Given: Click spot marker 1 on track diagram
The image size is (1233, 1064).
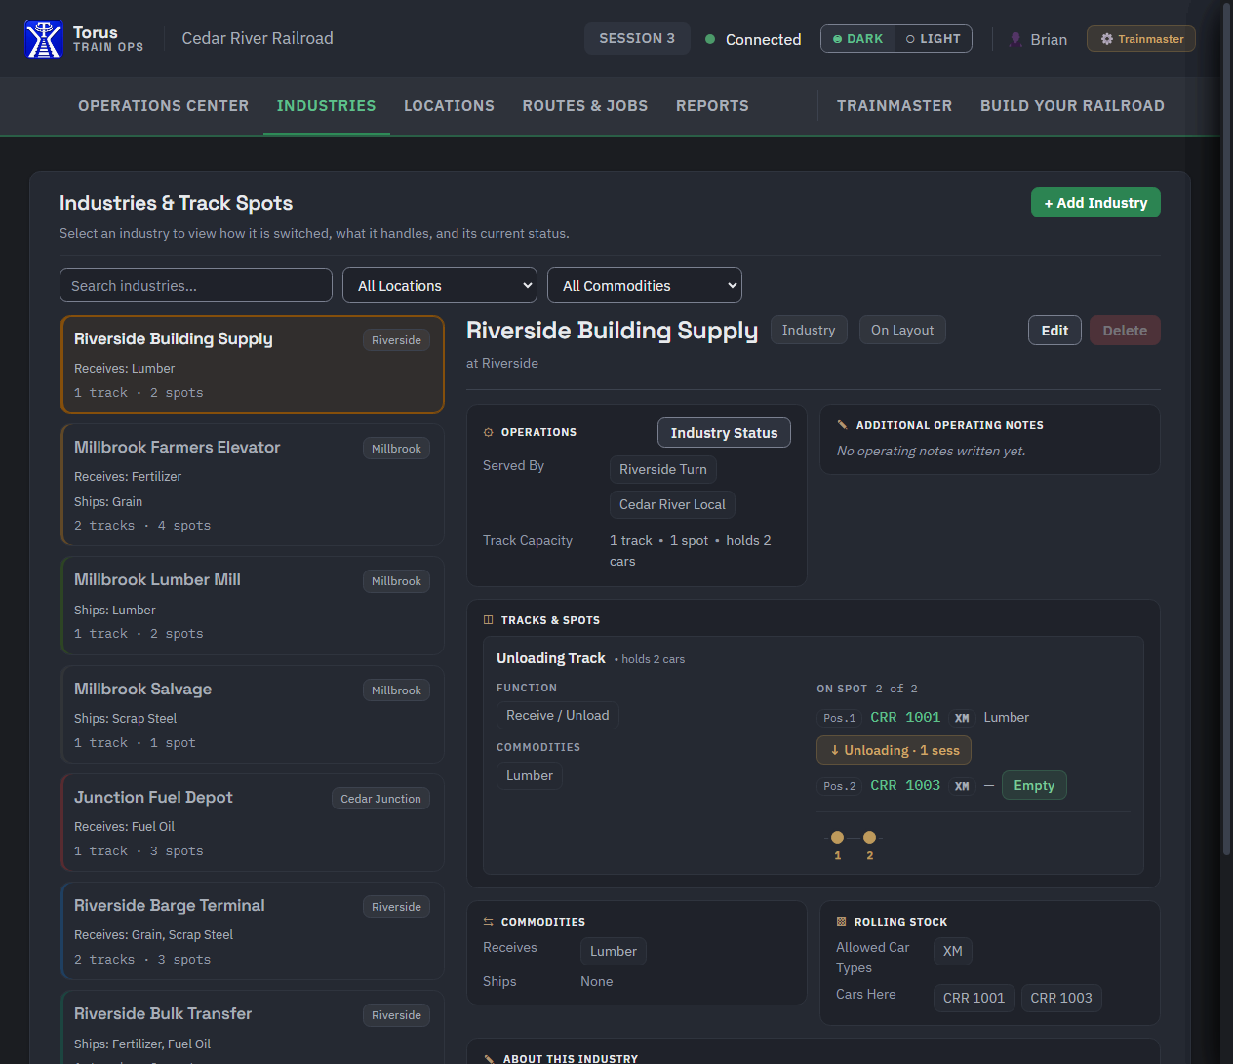Looking at the screenshot, I should pyautogui.click(x=837, y=837).
